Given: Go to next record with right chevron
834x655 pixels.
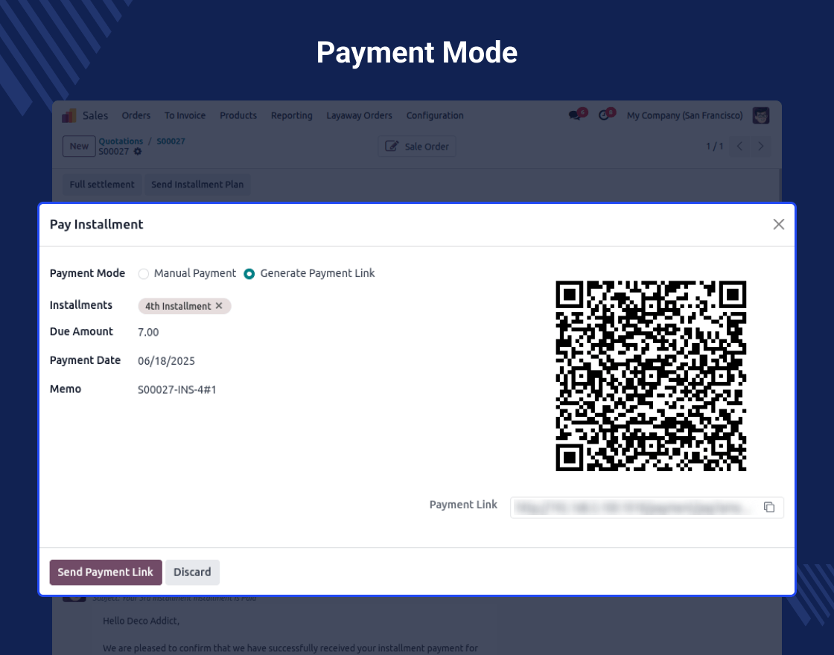Looking at the screenshot, I should [x=760, y=146].
